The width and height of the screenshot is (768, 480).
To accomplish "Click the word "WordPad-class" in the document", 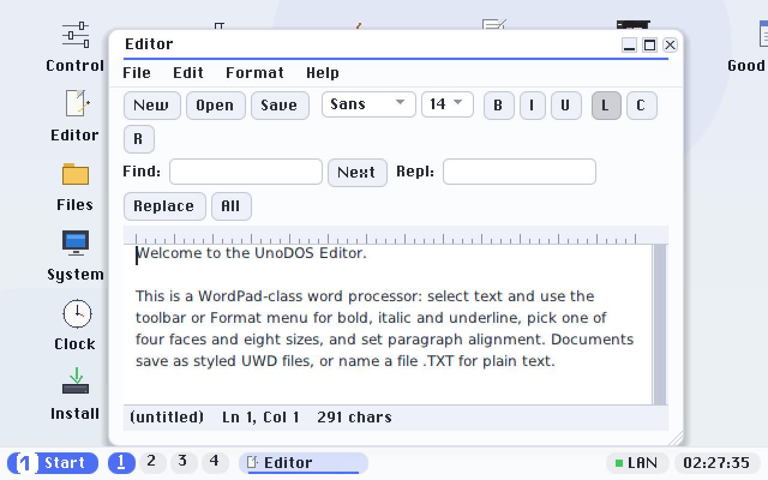I will point(251,296).
